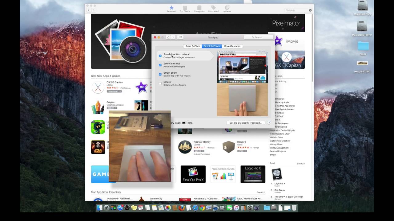
Task: Open Disk Doctor in Paid list
Action: 280,190
